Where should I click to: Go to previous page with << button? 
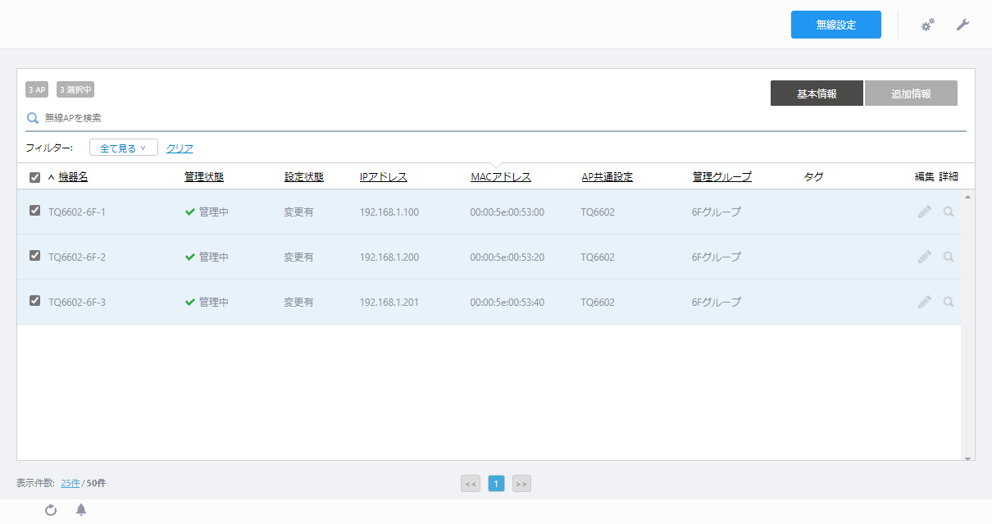coord(471,484)
